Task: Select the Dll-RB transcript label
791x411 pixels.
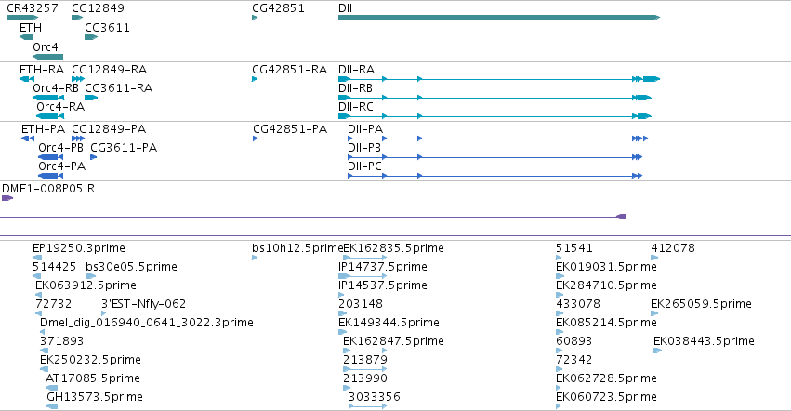Action: click(356, 87)
